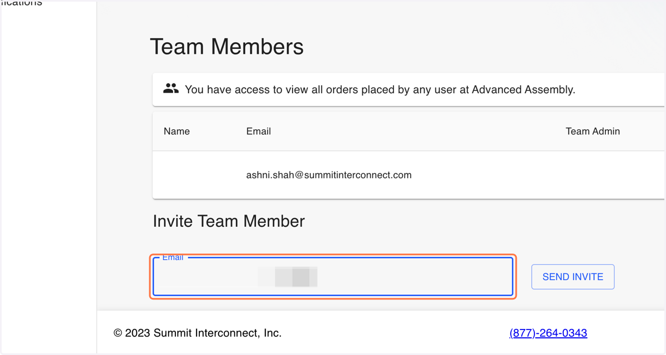Click the SEND INVITE button

pyautogui.click(x=573, y=277)
